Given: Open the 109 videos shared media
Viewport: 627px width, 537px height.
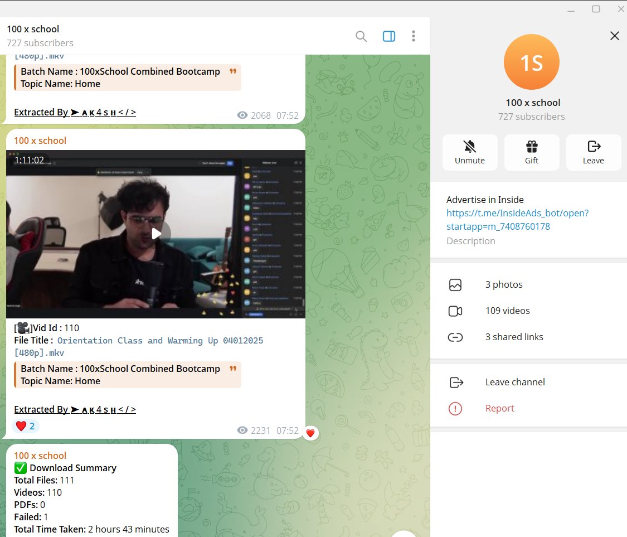Looking at the screenshot, I should [529, 311].
